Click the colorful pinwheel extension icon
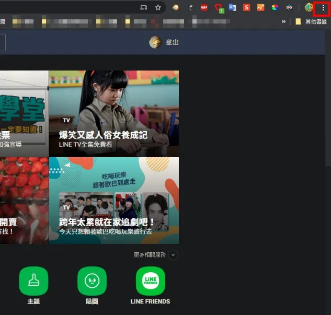 (x=275, y=8)
